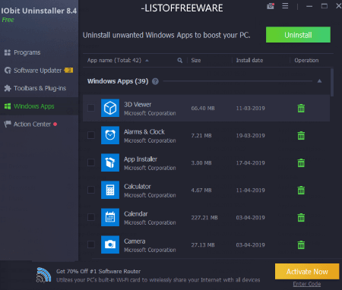Open the hamburger options menu
This screenshot has height=290, width=342.
pos(285,6)
